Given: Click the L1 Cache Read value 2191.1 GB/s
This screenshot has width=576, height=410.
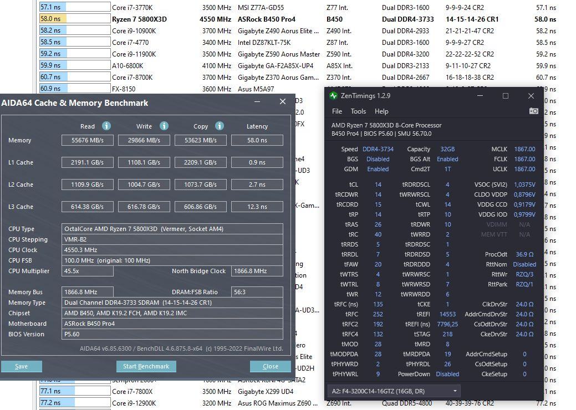Looking at the screenshot, I should 88,162.
